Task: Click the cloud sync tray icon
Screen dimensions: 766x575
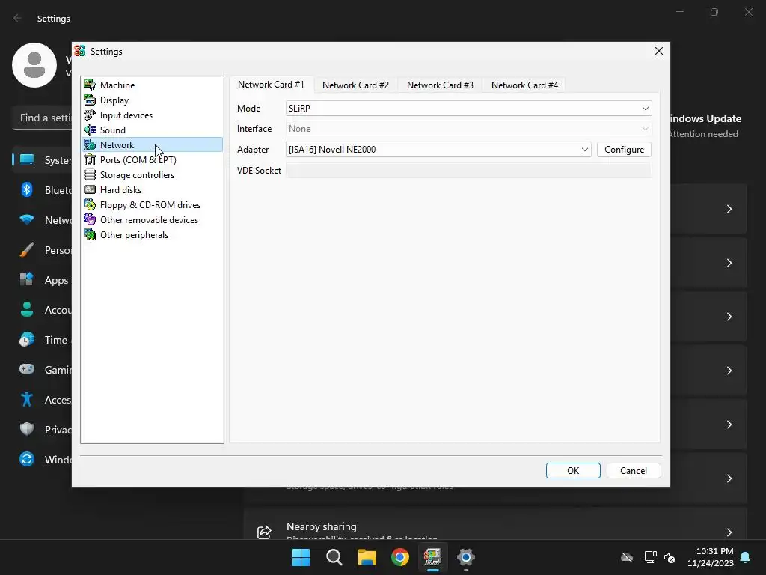Action: point(627,557)
